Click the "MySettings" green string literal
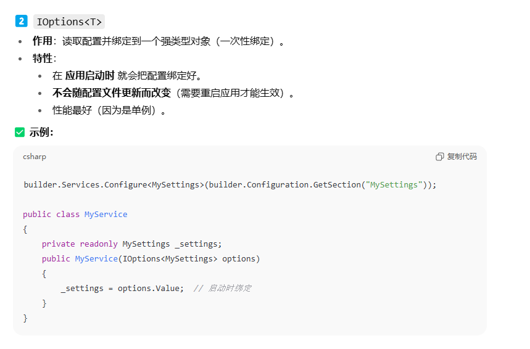 [x=394, y=185]
